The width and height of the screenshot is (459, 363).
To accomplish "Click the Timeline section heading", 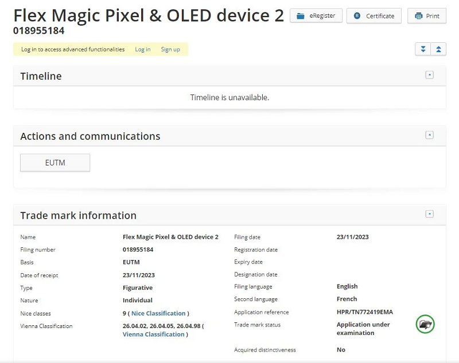I will pos(41,76).
